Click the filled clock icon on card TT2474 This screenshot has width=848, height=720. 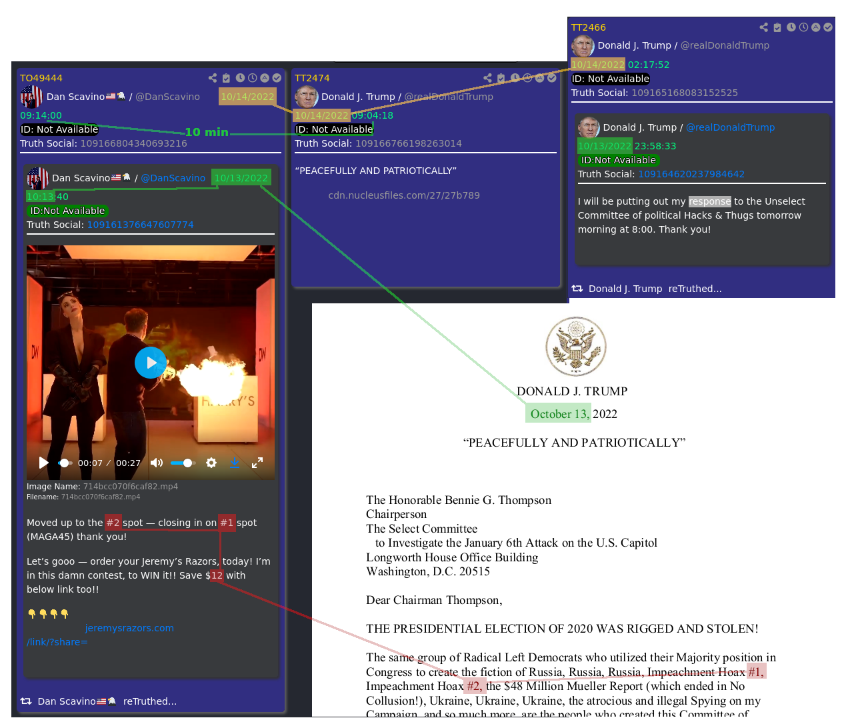point(515,78)
